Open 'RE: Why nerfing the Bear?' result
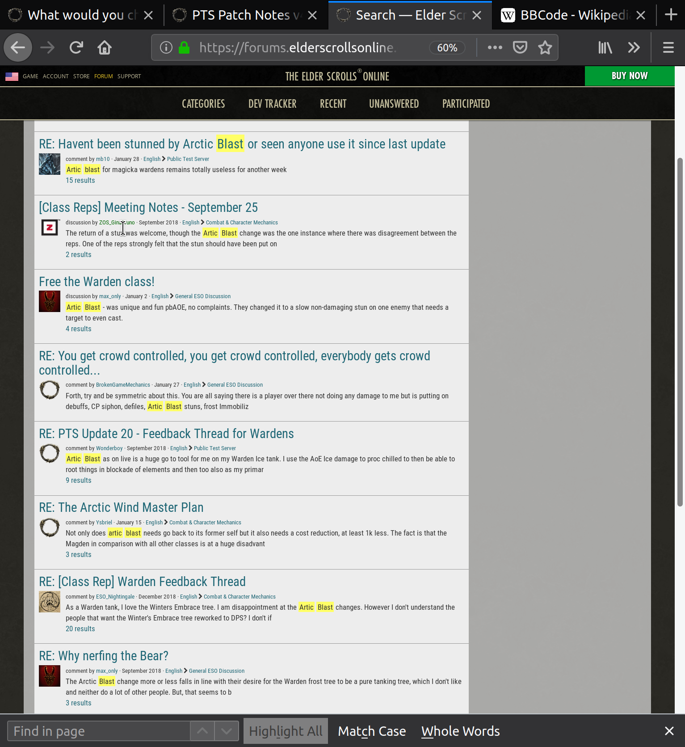 104,656
